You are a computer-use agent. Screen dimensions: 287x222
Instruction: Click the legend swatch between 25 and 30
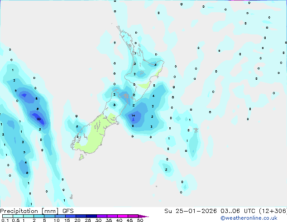(x=91, y=216)
